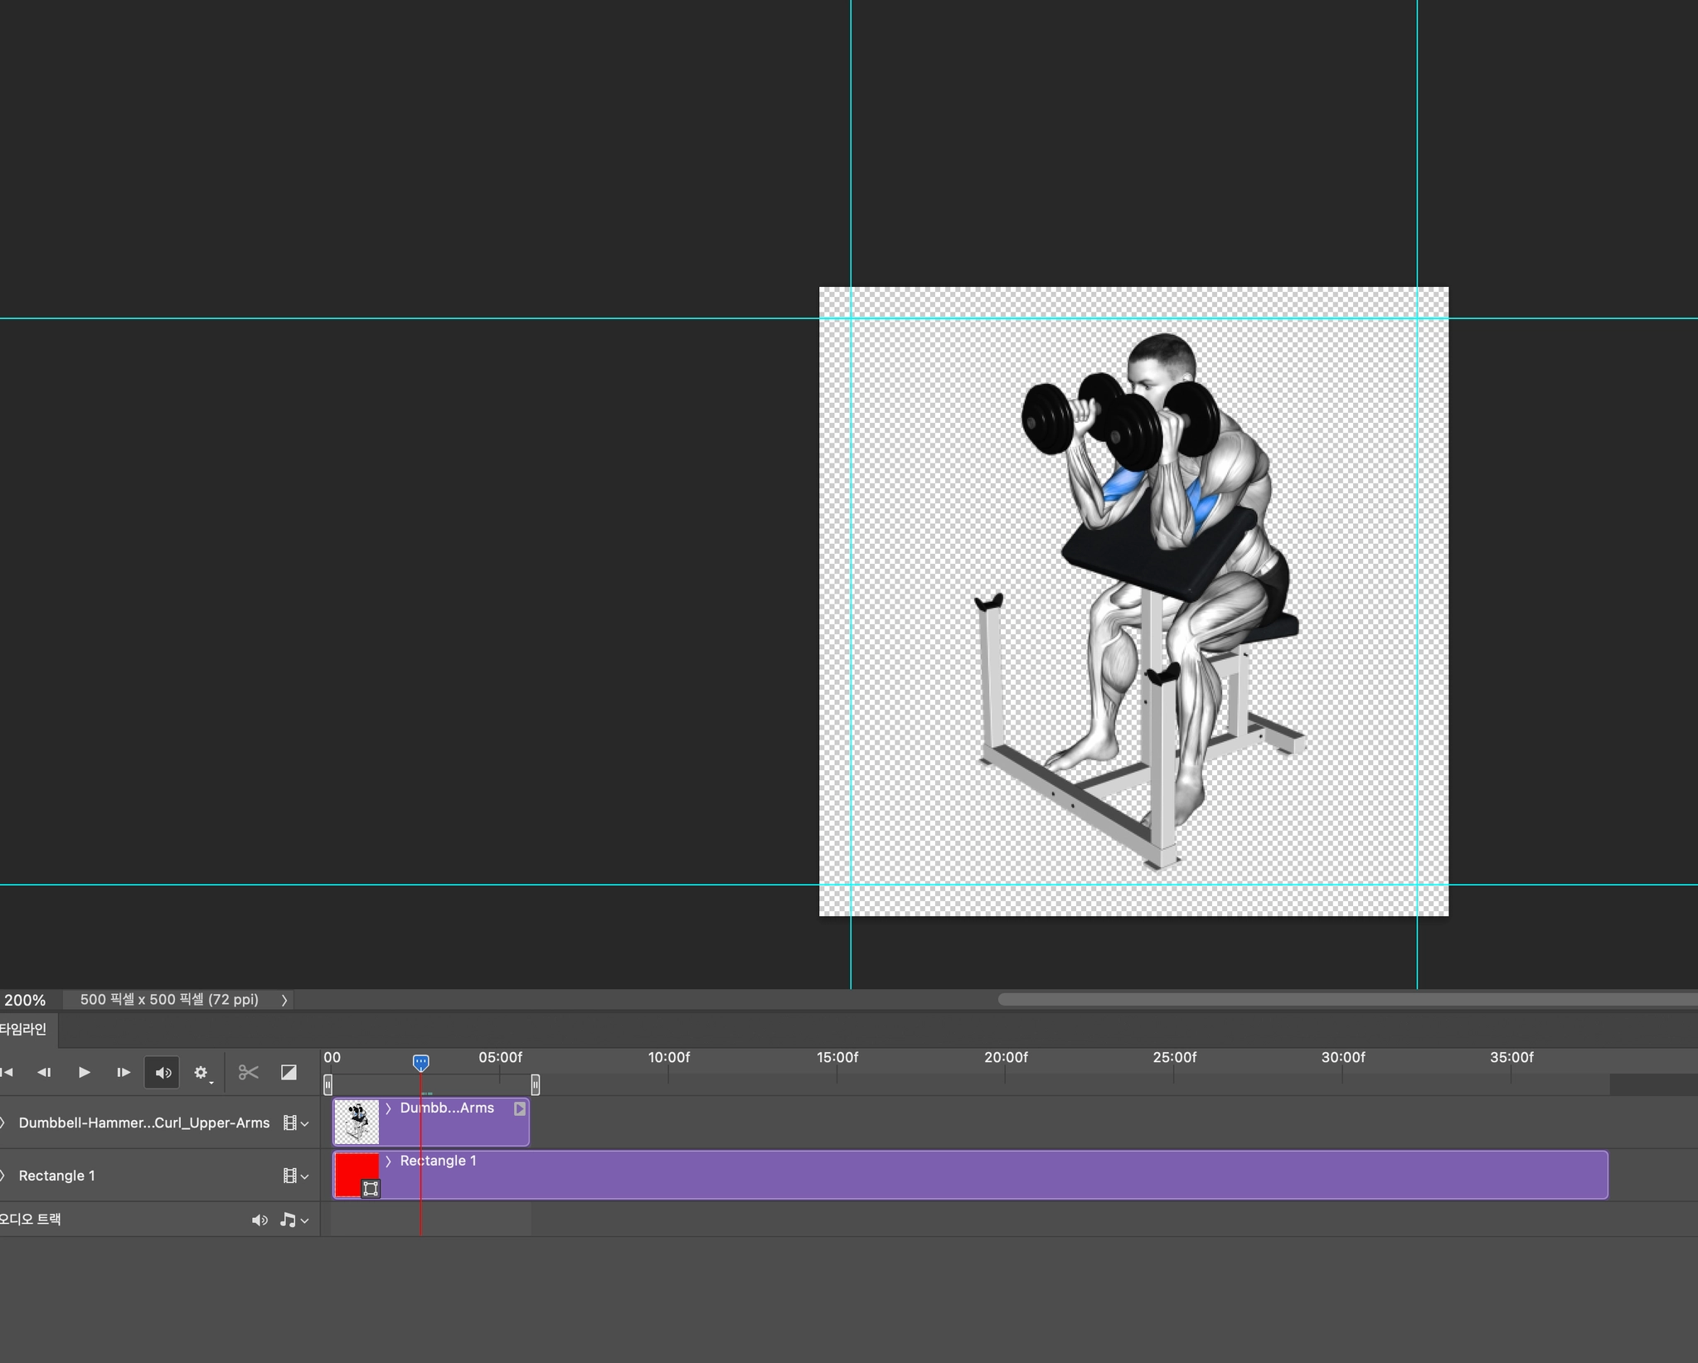Open motion options on Dumbb...Arms clip
The image size is (1698, 1363).
click(x=520, y=1108)
